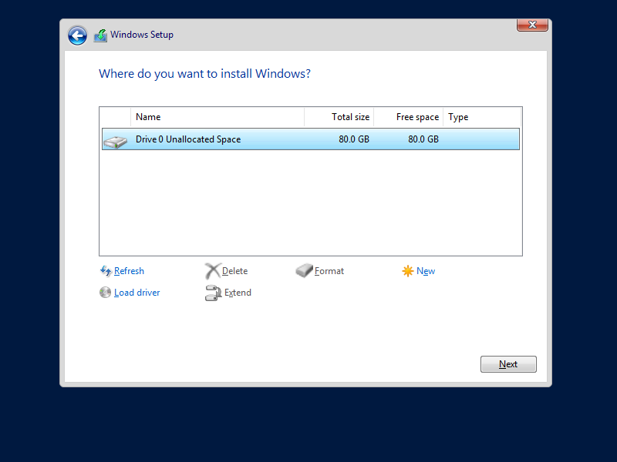This screenshot has height=462, width=617.
Task: Refresh the drive list link
Action: pos(129,271)
